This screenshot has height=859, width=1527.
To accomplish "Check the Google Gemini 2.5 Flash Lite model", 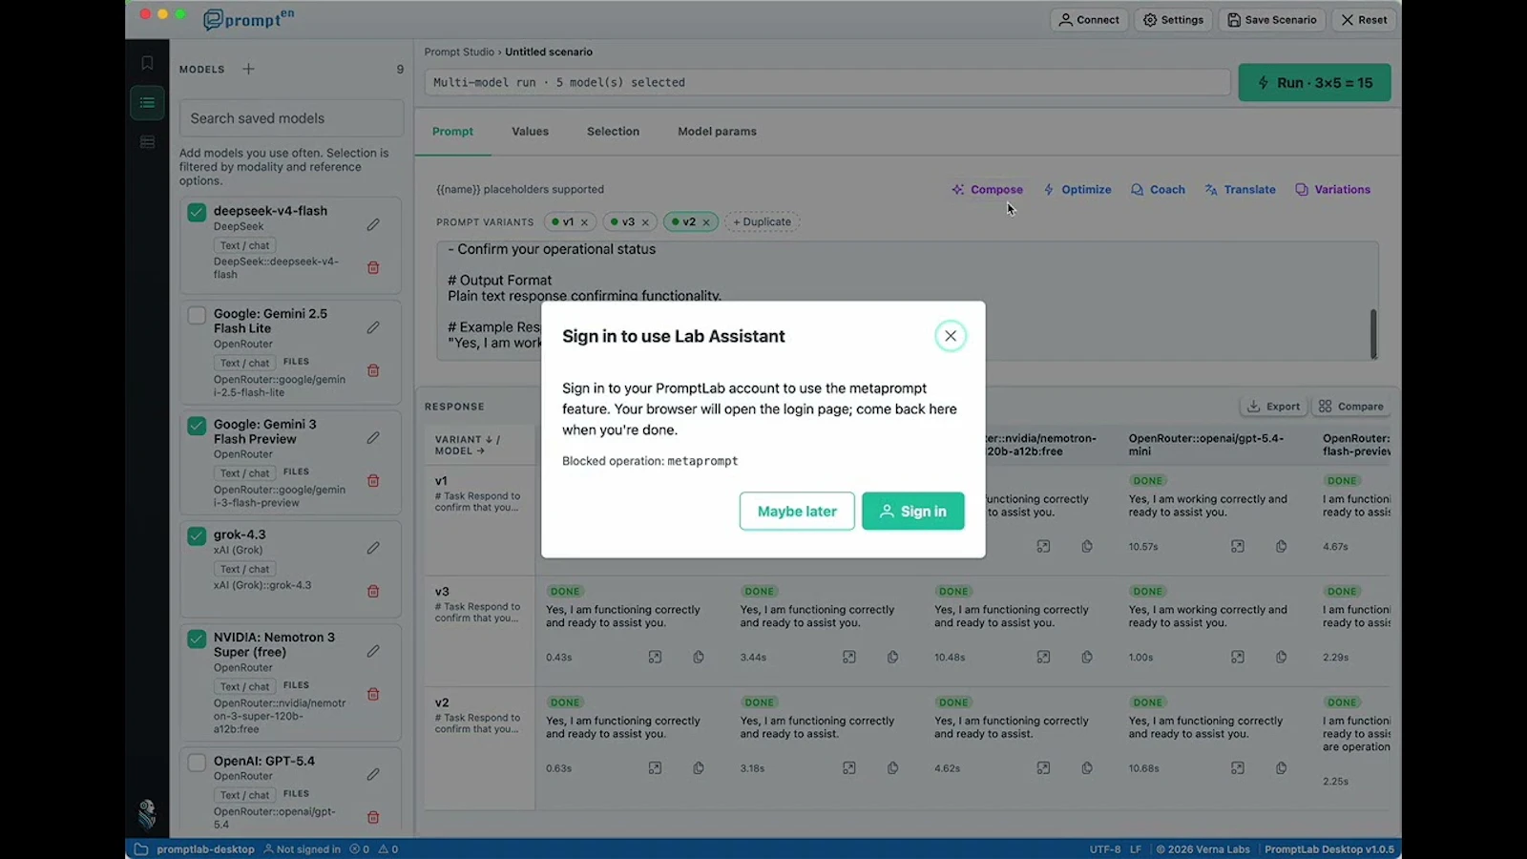I will (197, 315).
